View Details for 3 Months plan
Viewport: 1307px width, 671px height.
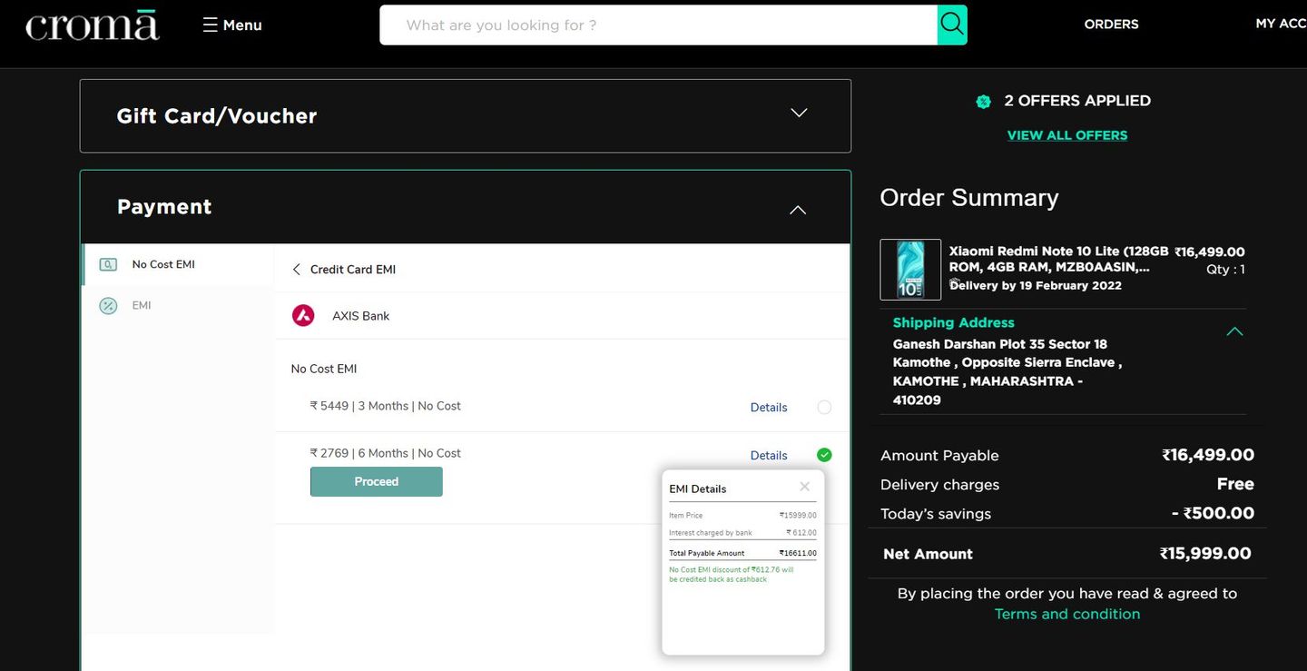[x=768, y=408]
